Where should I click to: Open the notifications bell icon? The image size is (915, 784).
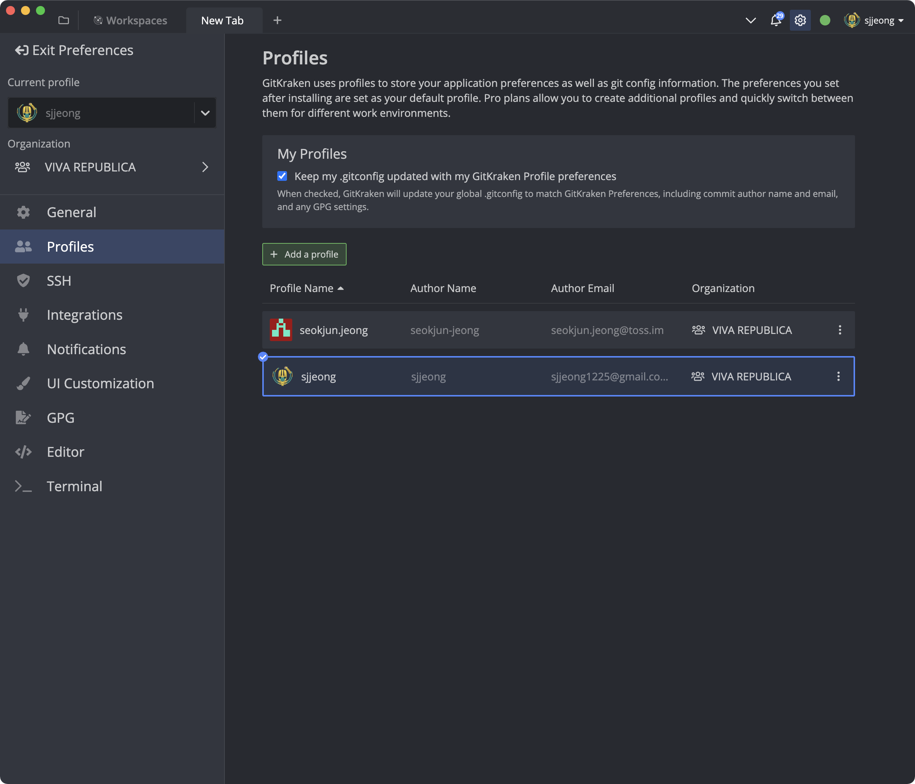pos(776,20)
